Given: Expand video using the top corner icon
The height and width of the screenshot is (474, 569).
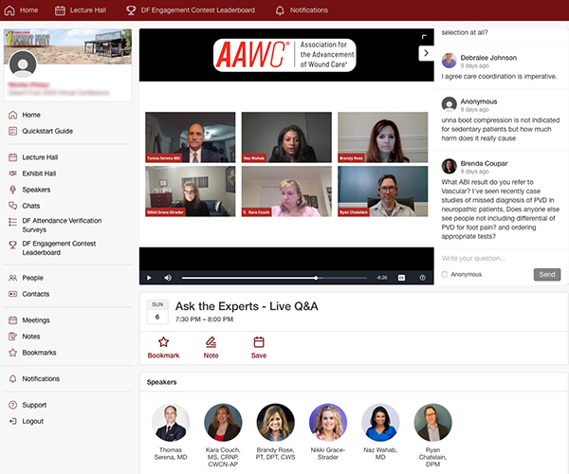Looking at the screenshot, I should pos(424,37).
